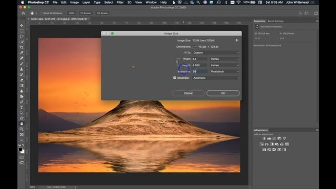
Task: Switch to the Brush Settings tab
Action: [x=276, y=21]
